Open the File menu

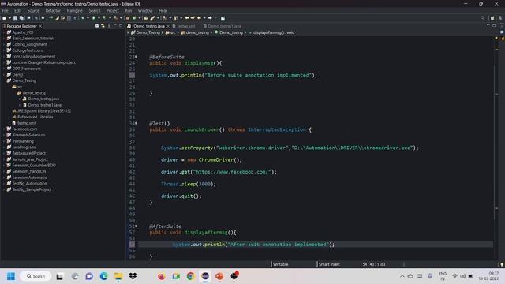click(x=6, y=10)
